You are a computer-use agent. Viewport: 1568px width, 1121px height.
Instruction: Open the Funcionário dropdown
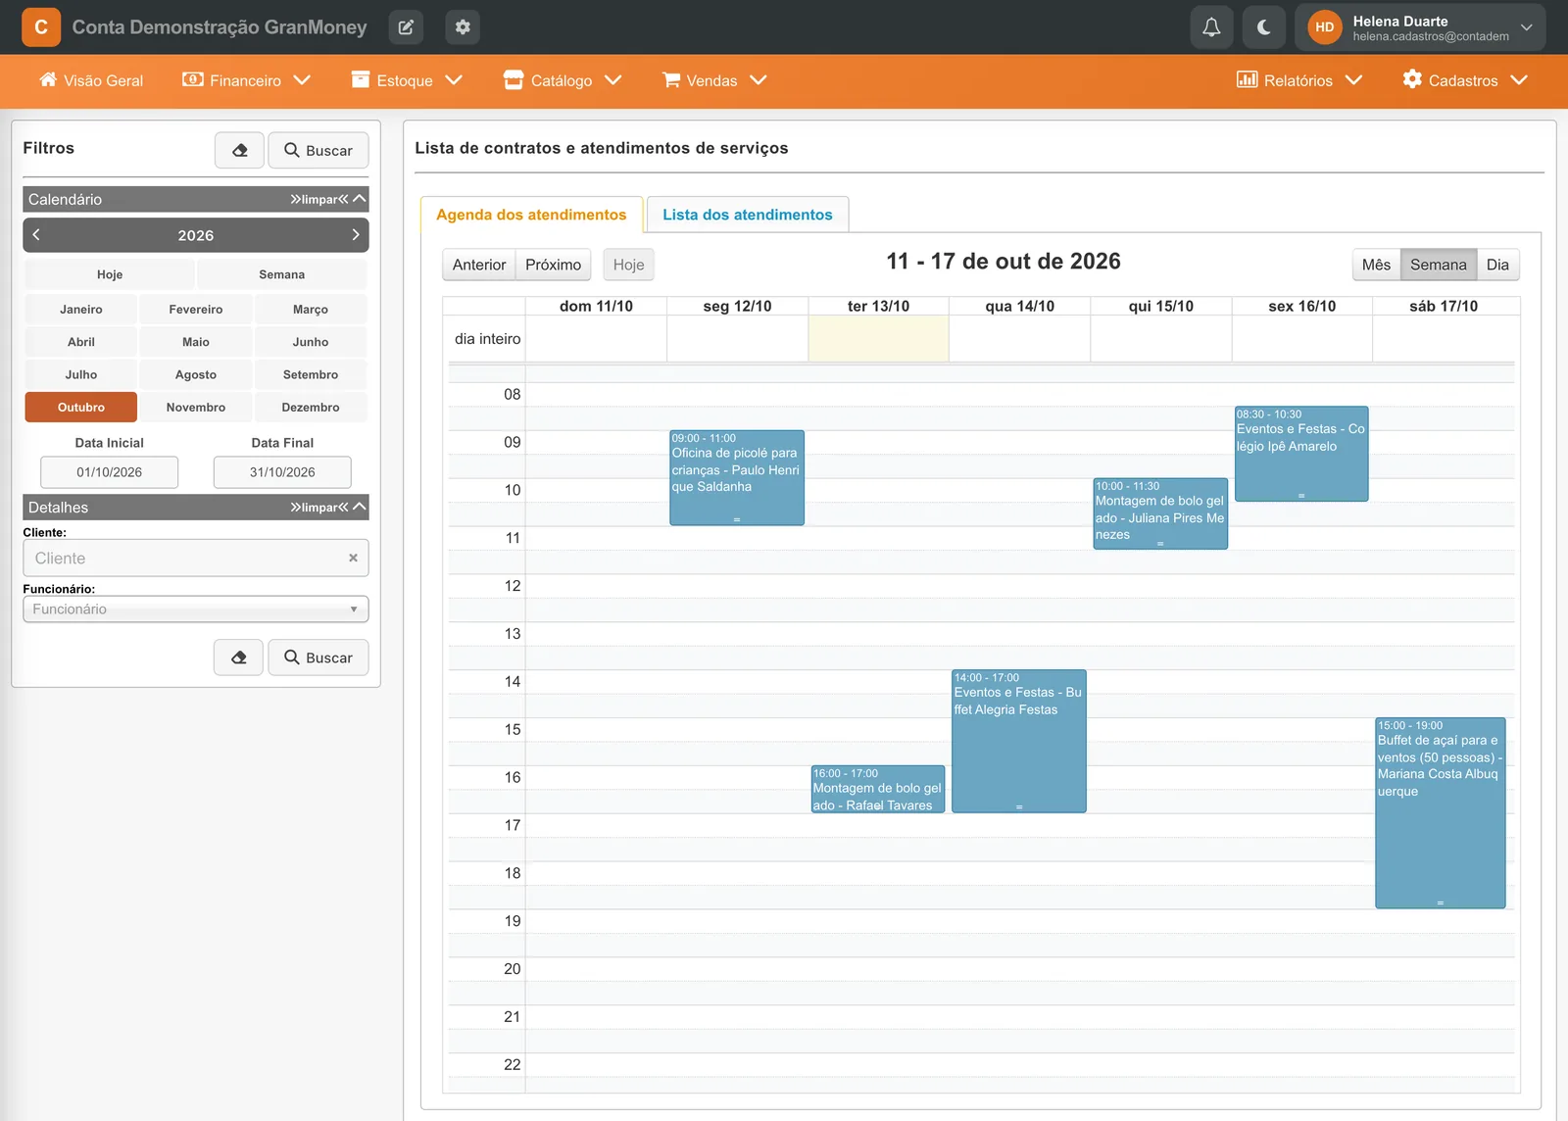tap(196, 609)
